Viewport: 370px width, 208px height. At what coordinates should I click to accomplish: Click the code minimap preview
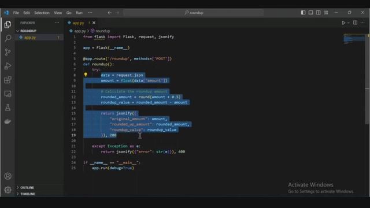[354, 39]
